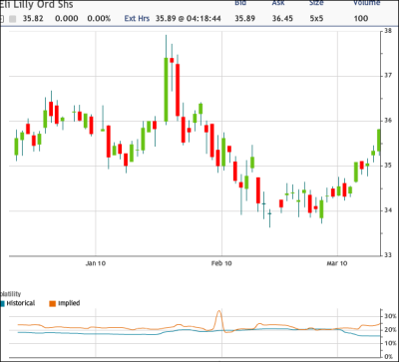
Task: Click the 33 price axis label
Action: 388,255
